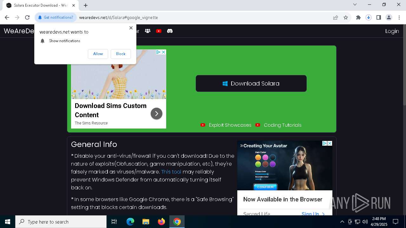Click the taskbar search box
This screenshot has width=406, height=228.
[x=61, y=222]
